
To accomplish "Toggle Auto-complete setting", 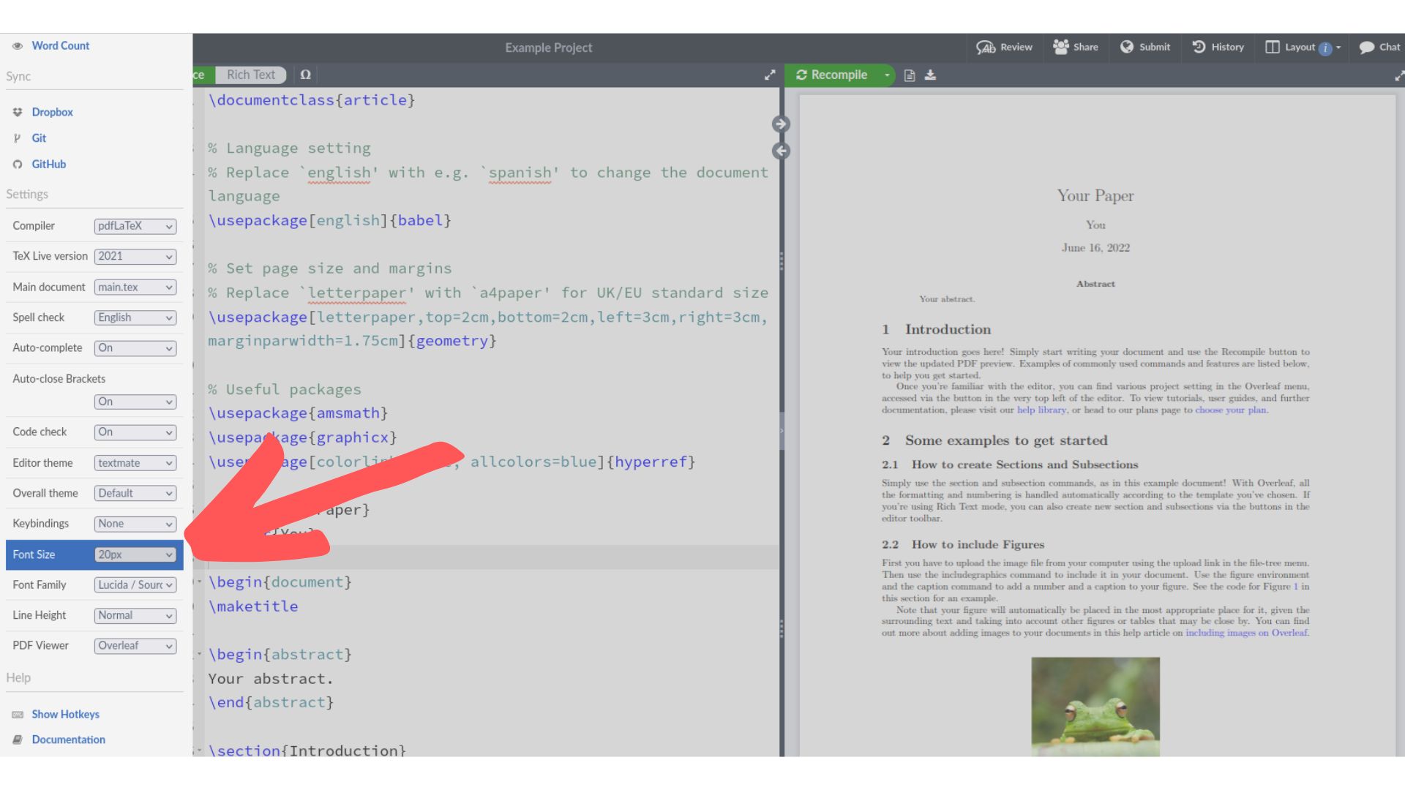I will [x=135, y=347].
